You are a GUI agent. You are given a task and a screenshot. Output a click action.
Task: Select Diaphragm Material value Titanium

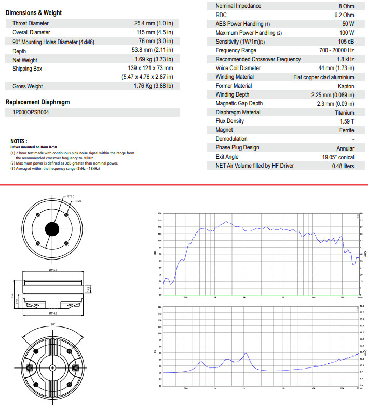(345, 113)
